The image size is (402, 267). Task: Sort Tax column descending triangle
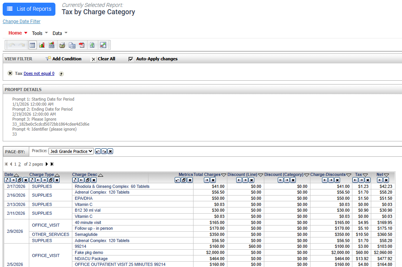point(365,175)
